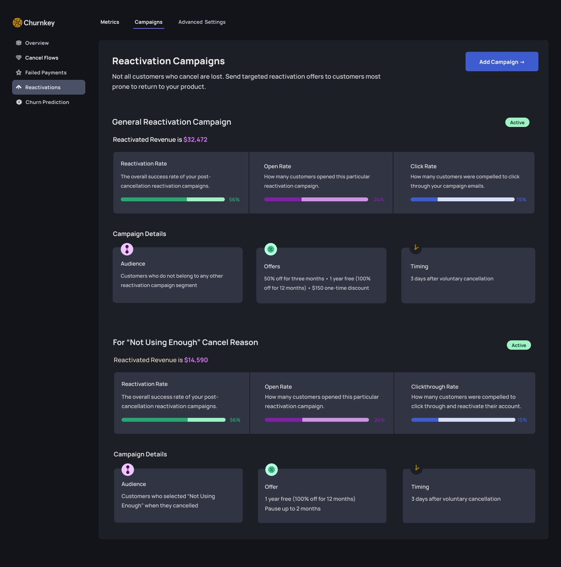The height and width of the screenshot is (567, 561).
Task: Click the eye icon next to Overview
Action: [x=18, y=43]
